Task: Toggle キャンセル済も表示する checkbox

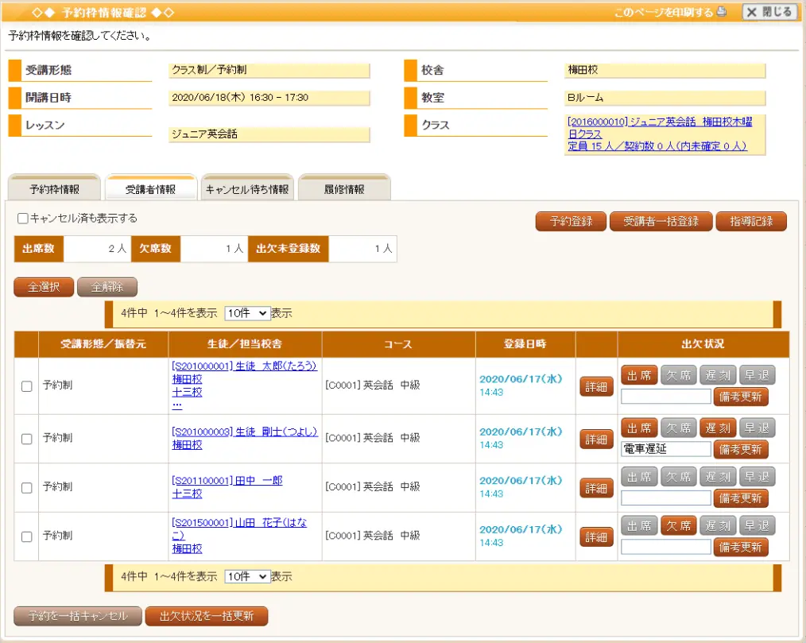Action: tap(22, 219)
